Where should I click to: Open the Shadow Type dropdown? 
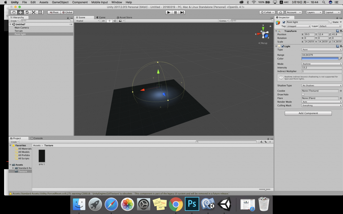321,86
